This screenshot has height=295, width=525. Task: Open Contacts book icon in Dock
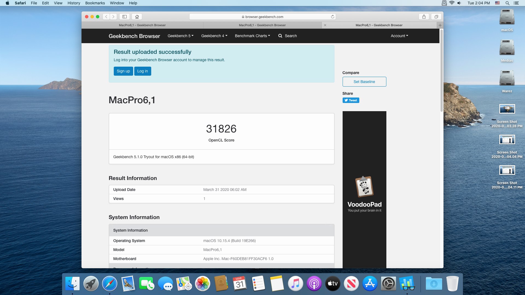click(221, 284)
